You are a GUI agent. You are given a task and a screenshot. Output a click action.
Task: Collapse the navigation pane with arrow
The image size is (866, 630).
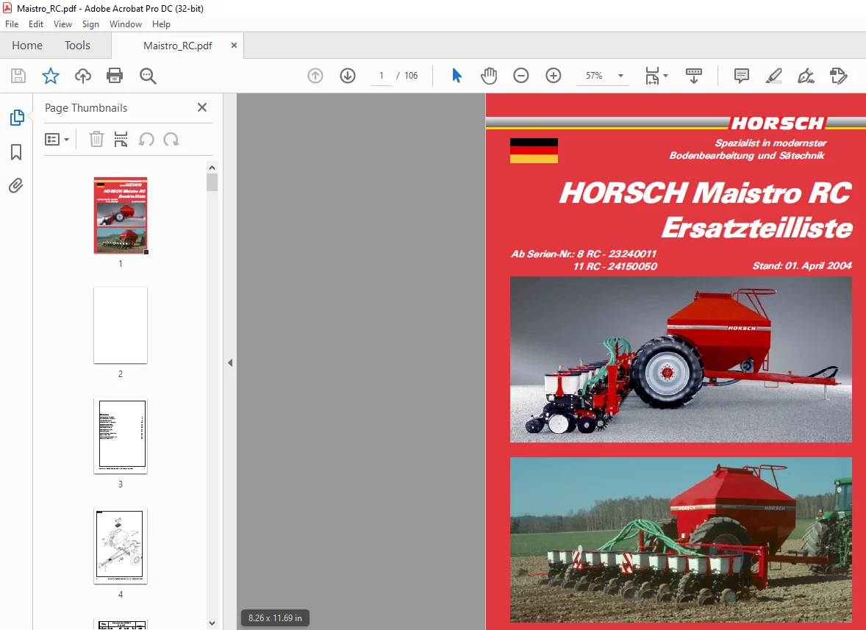pos(230,362)
